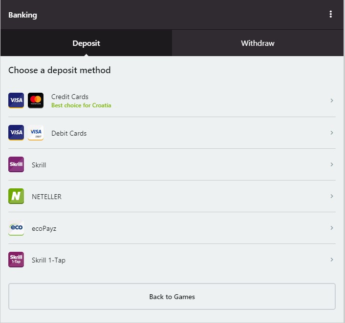345x323 pixels.
Task: Switch to the Withdraw tab
Action: coord(258,43)
